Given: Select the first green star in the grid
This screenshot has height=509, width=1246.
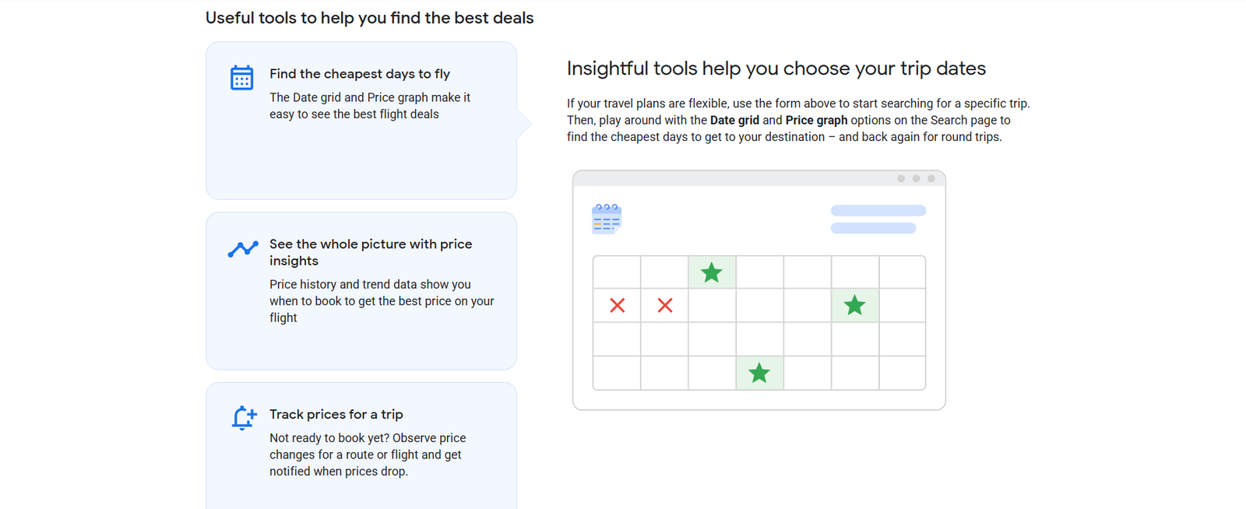Looking at the screenshot, I should click(x=711, y=272).
